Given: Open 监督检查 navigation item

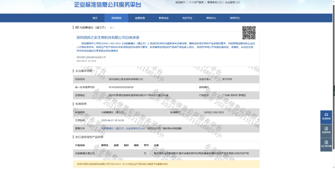Looking at the screenshot, I should tap(140, 18).
